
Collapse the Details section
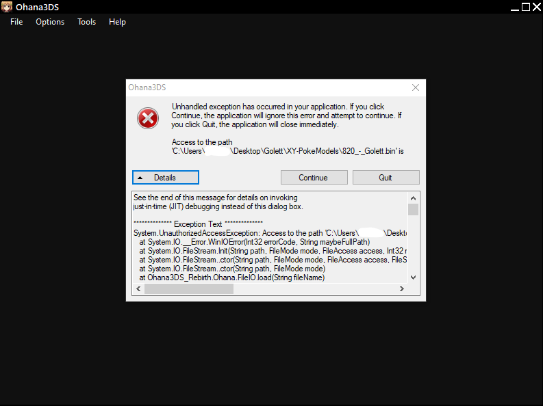[x=166, y=177]
